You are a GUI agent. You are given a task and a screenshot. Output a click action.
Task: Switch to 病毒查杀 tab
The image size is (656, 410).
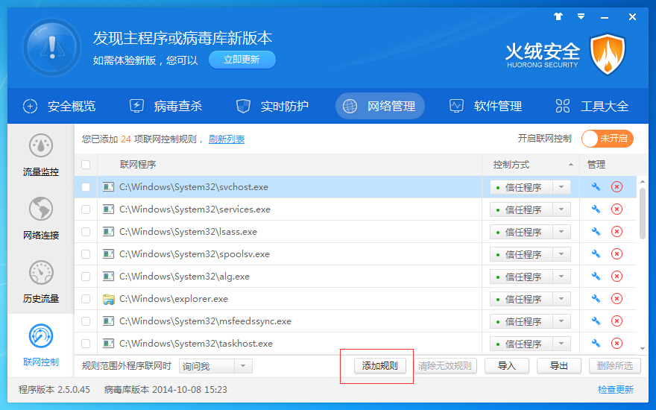[166, 106]
